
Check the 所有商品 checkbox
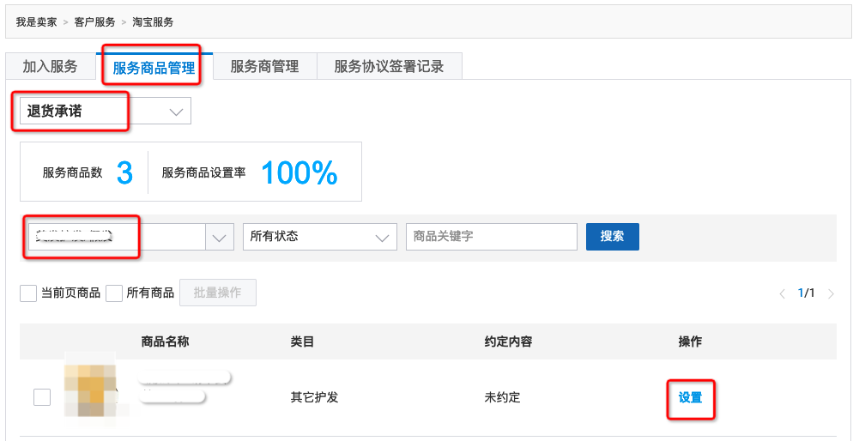pyautogui.click(x=113, y=293)
